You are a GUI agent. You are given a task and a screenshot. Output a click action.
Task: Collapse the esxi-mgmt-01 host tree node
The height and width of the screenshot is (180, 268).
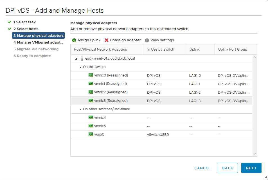(76, 58)
